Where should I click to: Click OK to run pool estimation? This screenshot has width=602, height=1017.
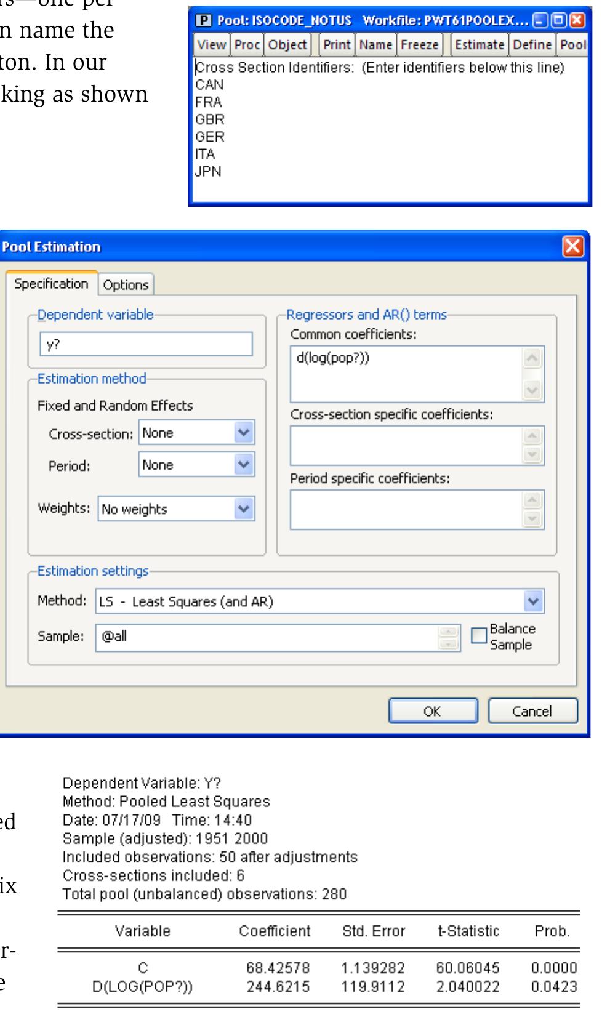(432, 711)
